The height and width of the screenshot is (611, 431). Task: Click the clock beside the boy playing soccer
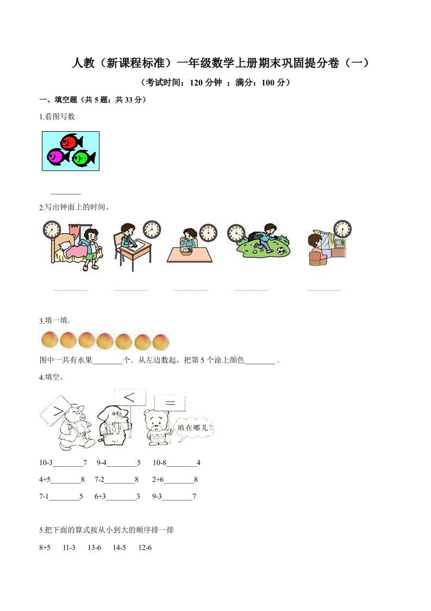(236, 233)
